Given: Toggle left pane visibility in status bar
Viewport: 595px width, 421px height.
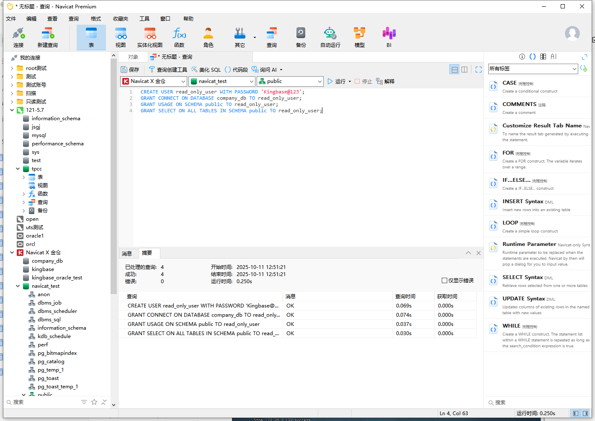Looking at the screenshot, I should coord(576,413).
